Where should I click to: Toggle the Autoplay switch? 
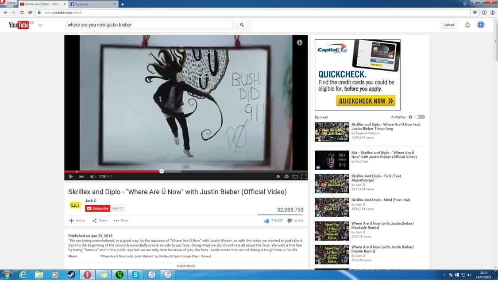[x=420, y=117]
